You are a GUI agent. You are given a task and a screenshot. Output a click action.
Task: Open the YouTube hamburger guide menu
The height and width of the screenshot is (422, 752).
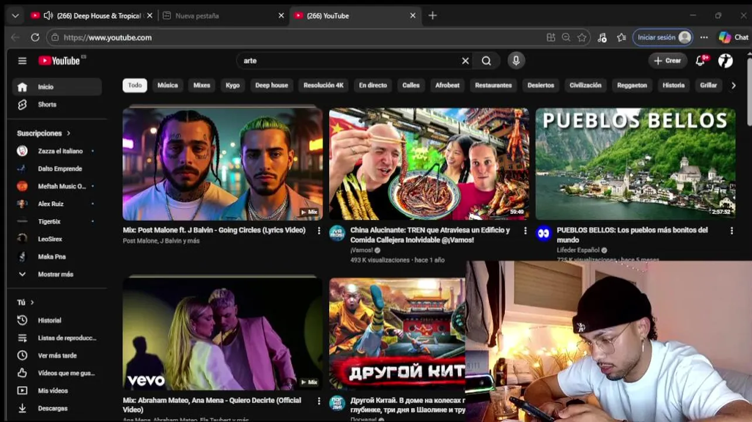coord(22,60)
